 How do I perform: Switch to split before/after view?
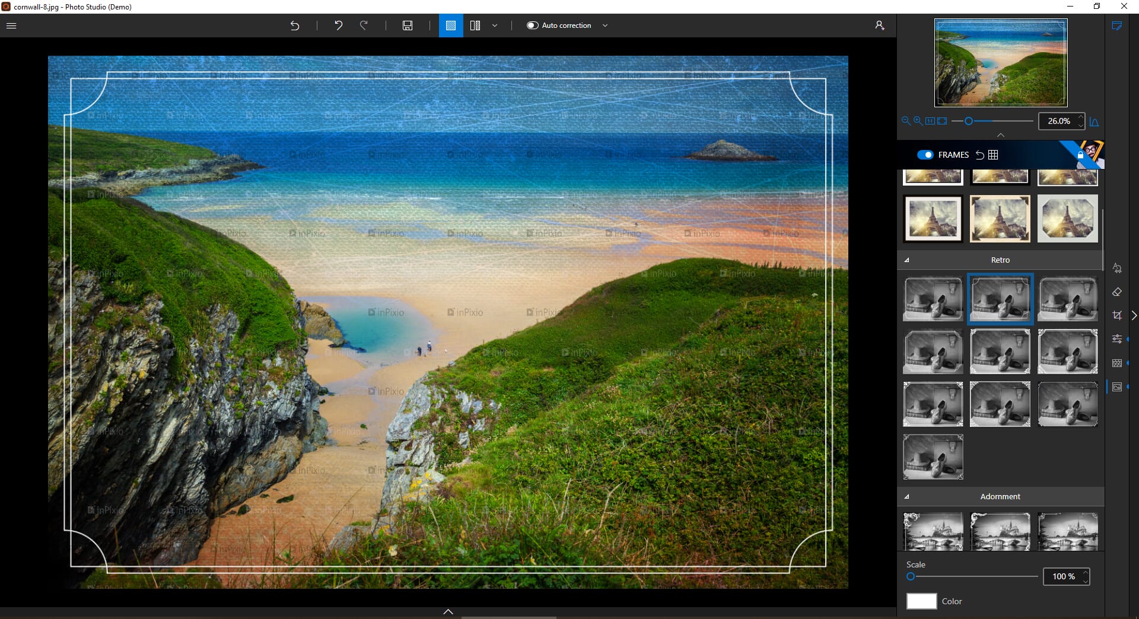tap(475, 25)
